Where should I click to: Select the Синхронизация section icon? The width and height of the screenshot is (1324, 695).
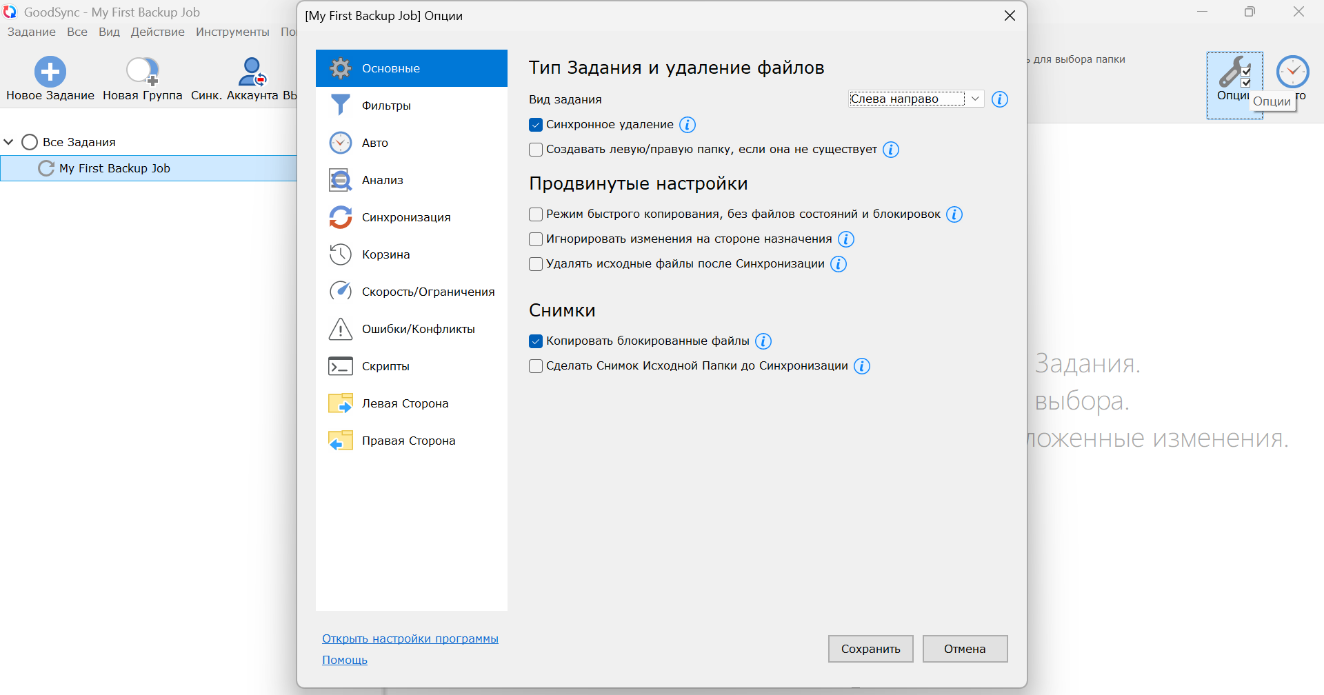[x=341, y=217]
